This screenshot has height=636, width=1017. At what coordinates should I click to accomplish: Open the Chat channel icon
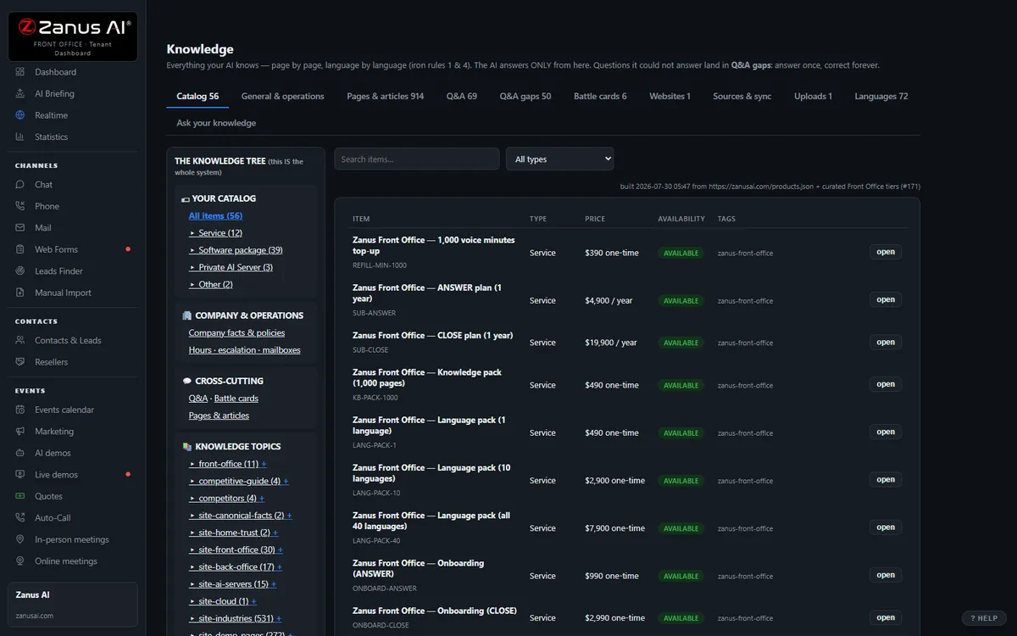[20, 184]
